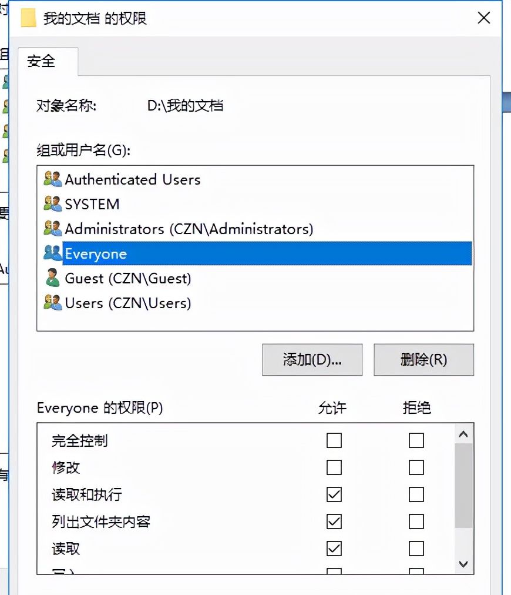Enable the 允许 checkbox for 完全控制

(334, 440)
